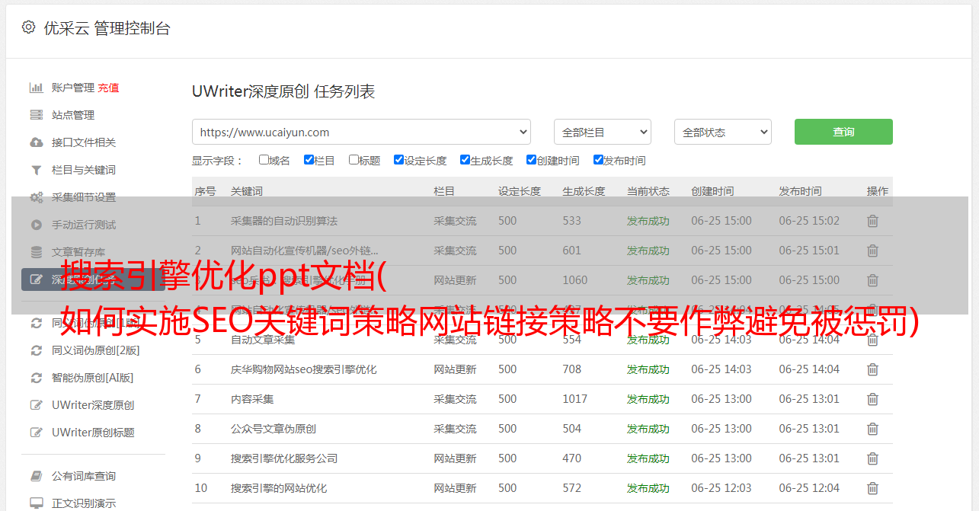
Task: Select 智能伪原创[AI版] sidebar item
Action: [x=92, y=378]
